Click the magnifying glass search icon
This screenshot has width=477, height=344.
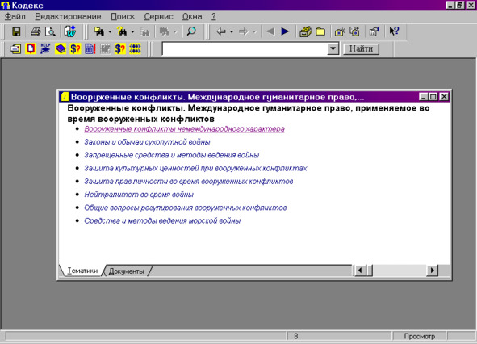tap(191, 31)
